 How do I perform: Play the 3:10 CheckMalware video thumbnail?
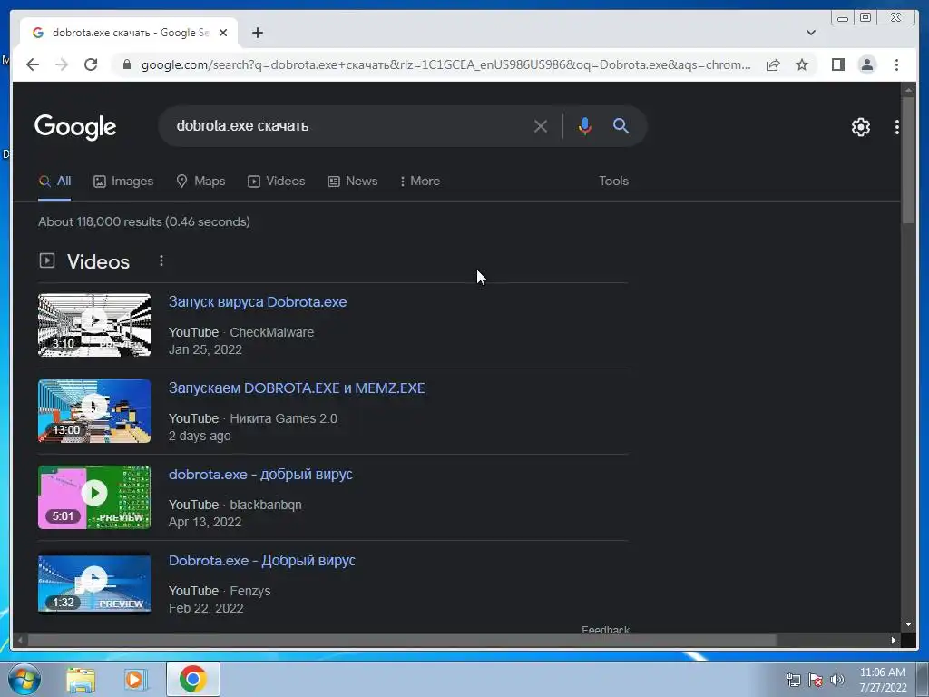pyautogui.click(x=94, y=325)
